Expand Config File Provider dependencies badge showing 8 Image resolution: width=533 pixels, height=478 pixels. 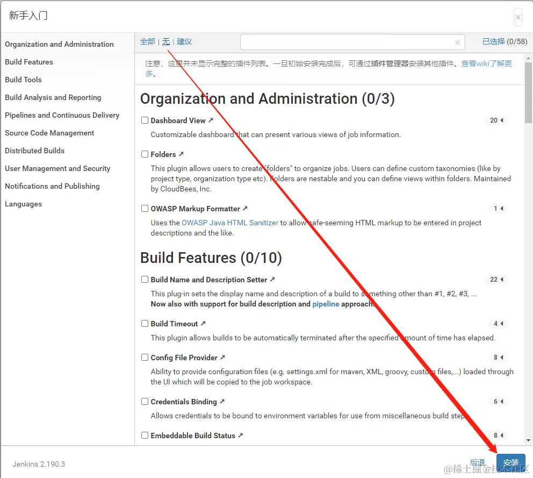(498, 357)
